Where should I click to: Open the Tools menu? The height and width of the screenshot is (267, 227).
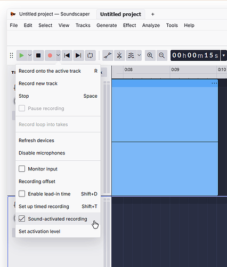[x=172, y=26]
